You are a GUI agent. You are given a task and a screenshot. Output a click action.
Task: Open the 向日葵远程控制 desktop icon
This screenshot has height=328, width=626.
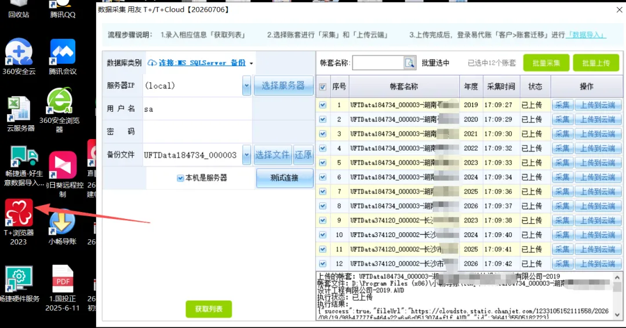click(63, 174)
